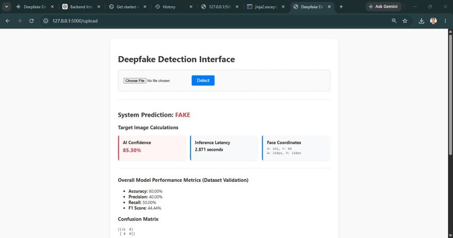This screenshot has height=238, width=453.
Task: Reload the current page
Action: pos(31,21)
